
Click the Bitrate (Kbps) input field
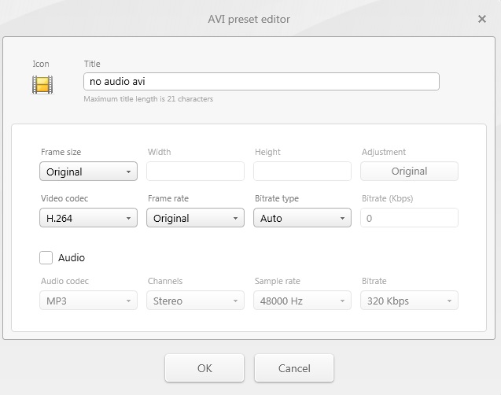click(409, 218)
